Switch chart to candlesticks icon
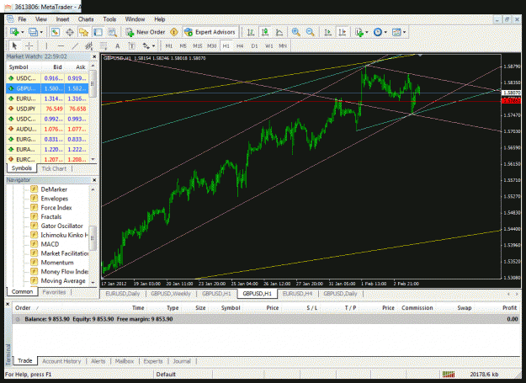Screen dimensions: 526x383 pos(265,32)
